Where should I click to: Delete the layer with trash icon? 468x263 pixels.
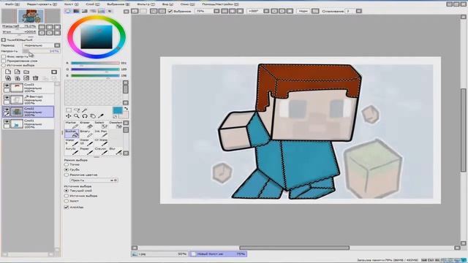click(x=36, y=78)
